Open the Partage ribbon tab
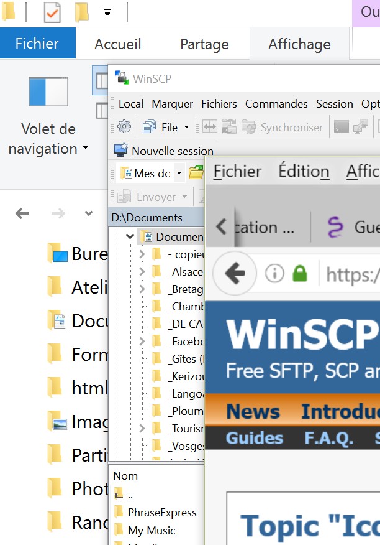The image size is (380, 545). 204,44
